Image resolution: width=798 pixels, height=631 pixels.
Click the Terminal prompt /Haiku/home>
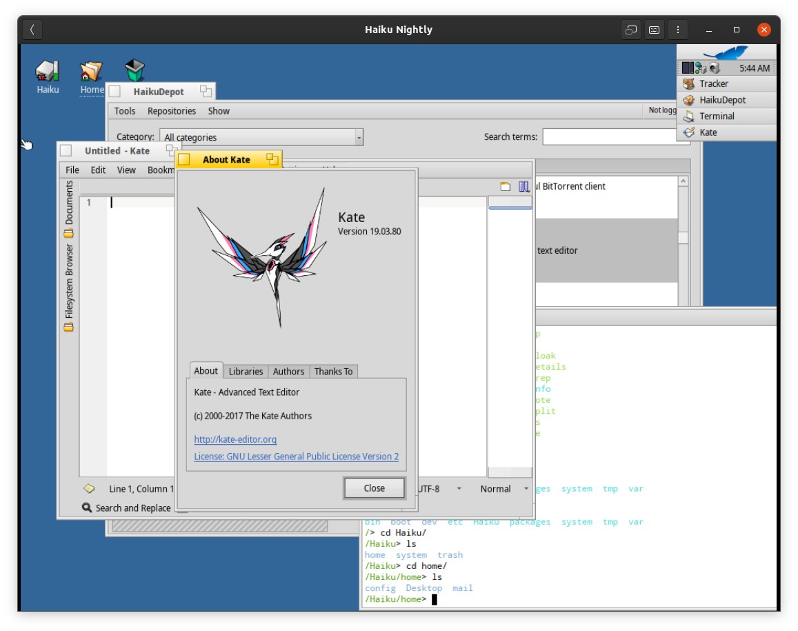(x=395, y=599)
